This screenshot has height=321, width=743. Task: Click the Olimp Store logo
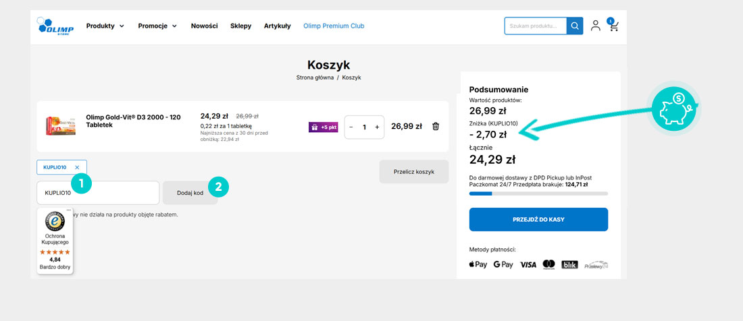(x=53, y=26)
